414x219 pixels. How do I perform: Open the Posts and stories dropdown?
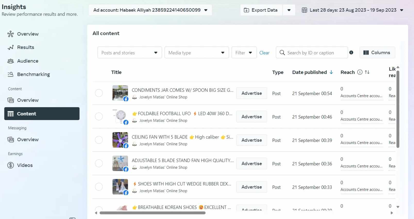point(130,53)
